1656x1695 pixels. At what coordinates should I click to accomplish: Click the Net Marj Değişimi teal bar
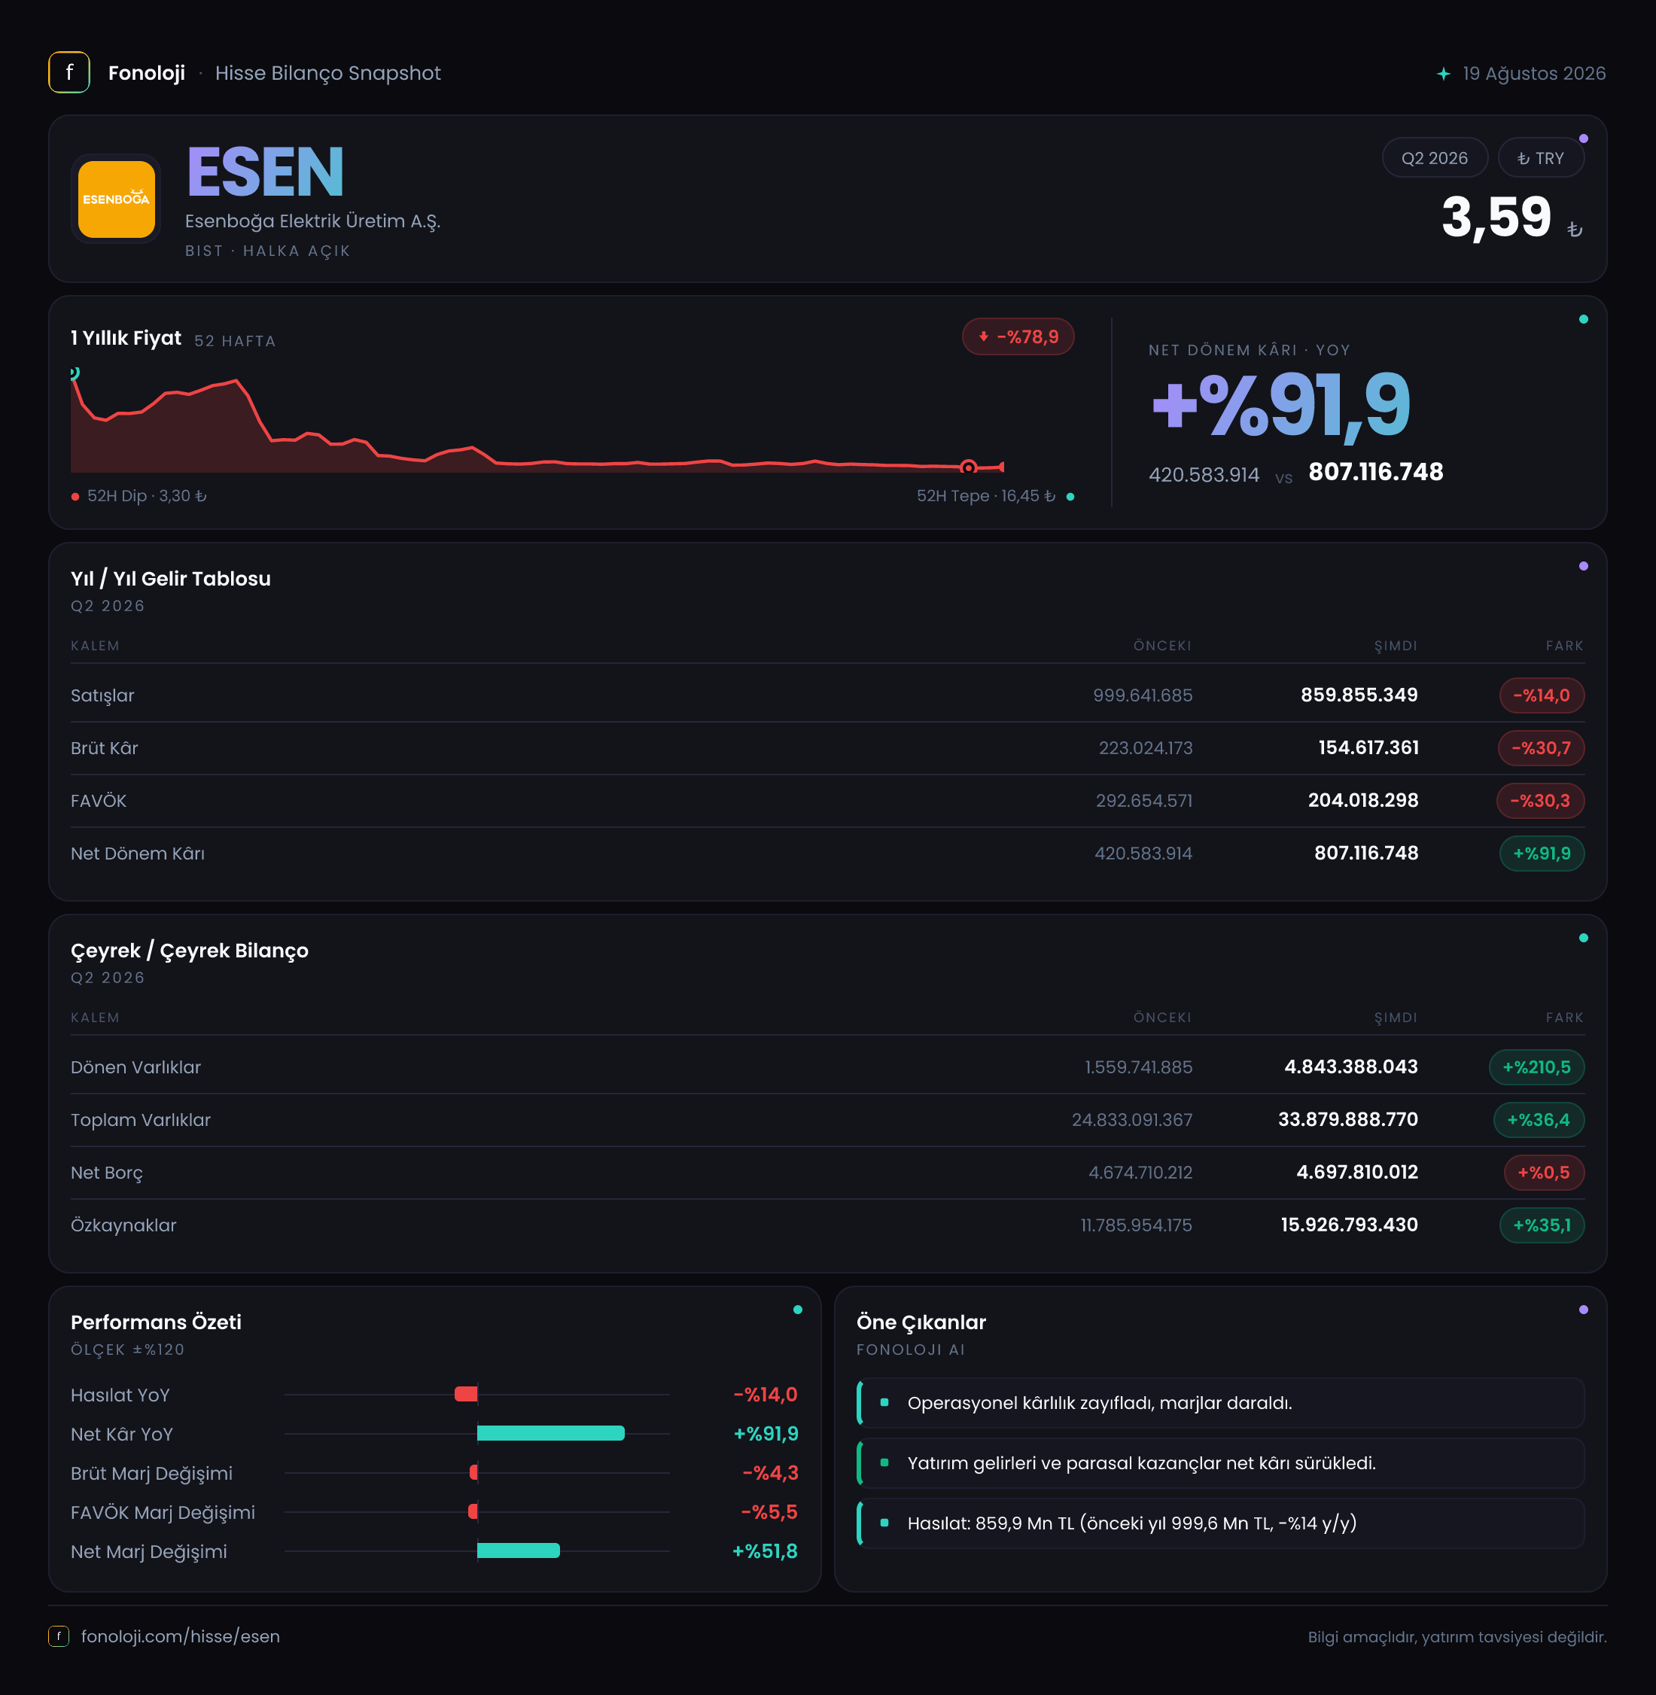[519, 1550]
